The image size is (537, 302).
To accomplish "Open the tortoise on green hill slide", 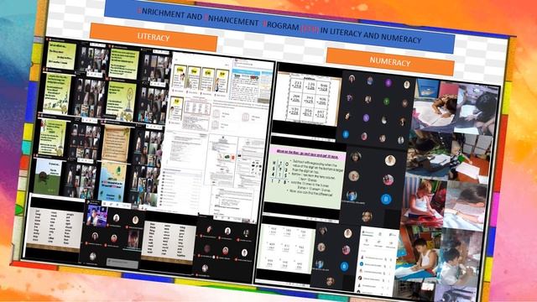I will 49,177.
